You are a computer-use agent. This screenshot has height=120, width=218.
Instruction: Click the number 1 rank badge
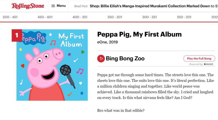(17, 35)
